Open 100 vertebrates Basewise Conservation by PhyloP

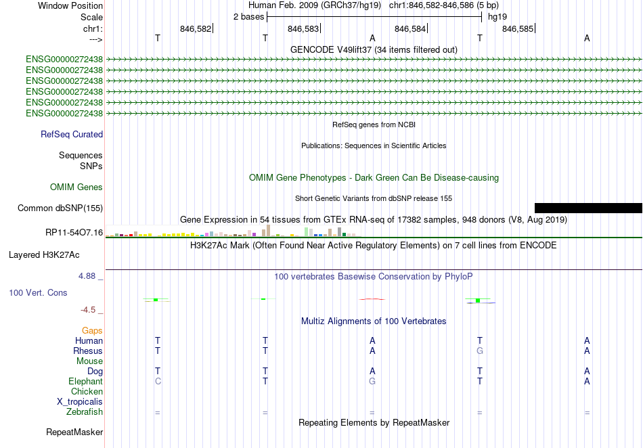(x=374, y=277)
